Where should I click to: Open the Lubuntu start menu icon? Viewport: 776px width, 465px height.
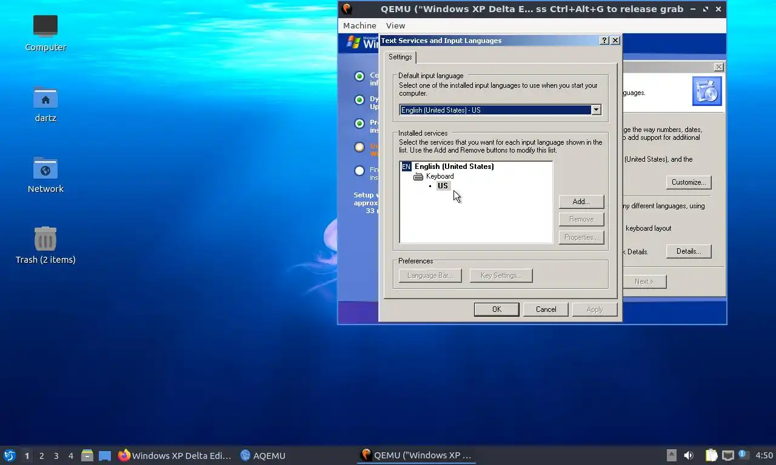(9, 455)
